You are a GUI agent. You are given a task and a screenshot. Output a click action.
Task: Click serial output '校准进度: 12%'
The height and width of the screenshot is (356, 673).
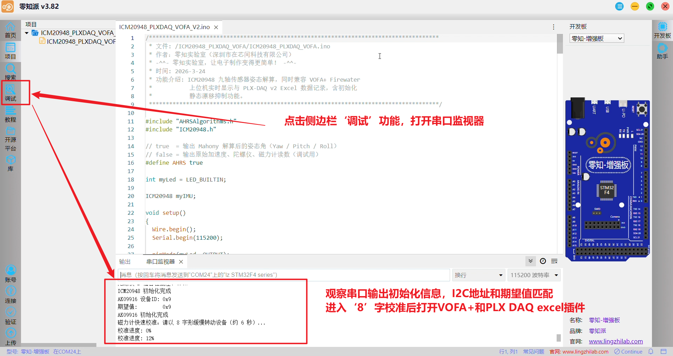pos(136,338)
